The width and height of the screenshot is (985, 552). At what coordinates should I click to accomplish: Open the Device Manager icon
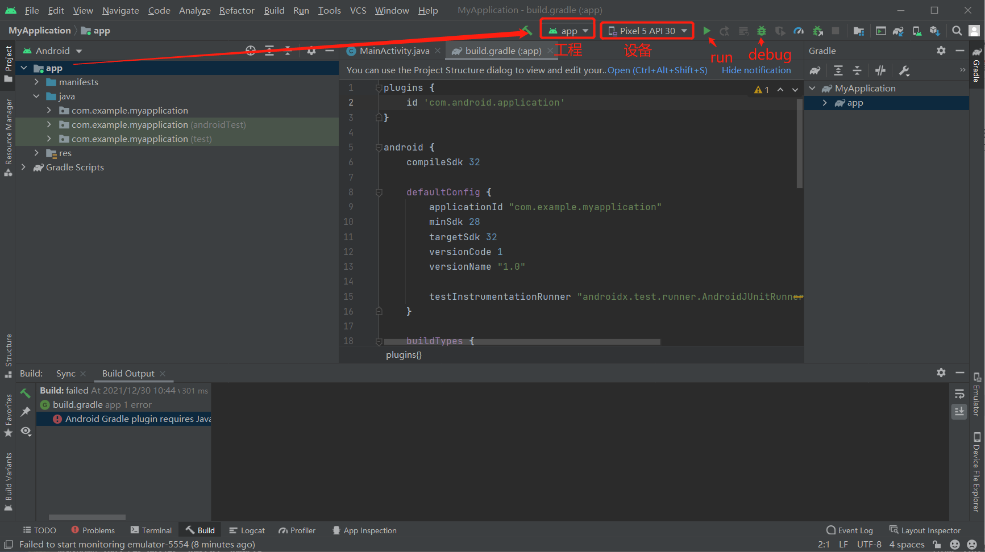click(x=917, y=31)
